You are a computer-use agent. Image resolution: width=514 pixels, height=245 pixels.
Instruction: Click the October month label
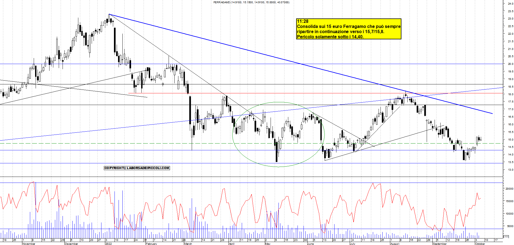(480, 244)
